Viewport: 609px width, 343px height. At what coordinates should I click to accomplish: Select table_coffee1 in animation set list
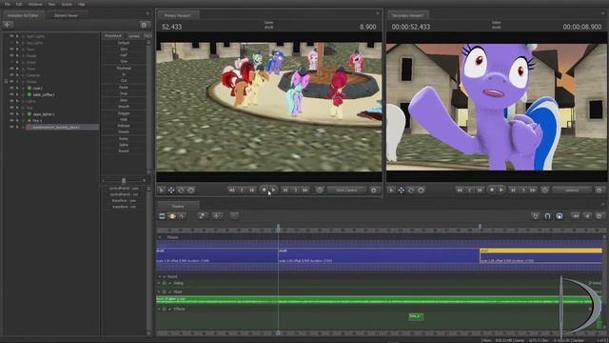pyautogui.click(x=44, y=94)
